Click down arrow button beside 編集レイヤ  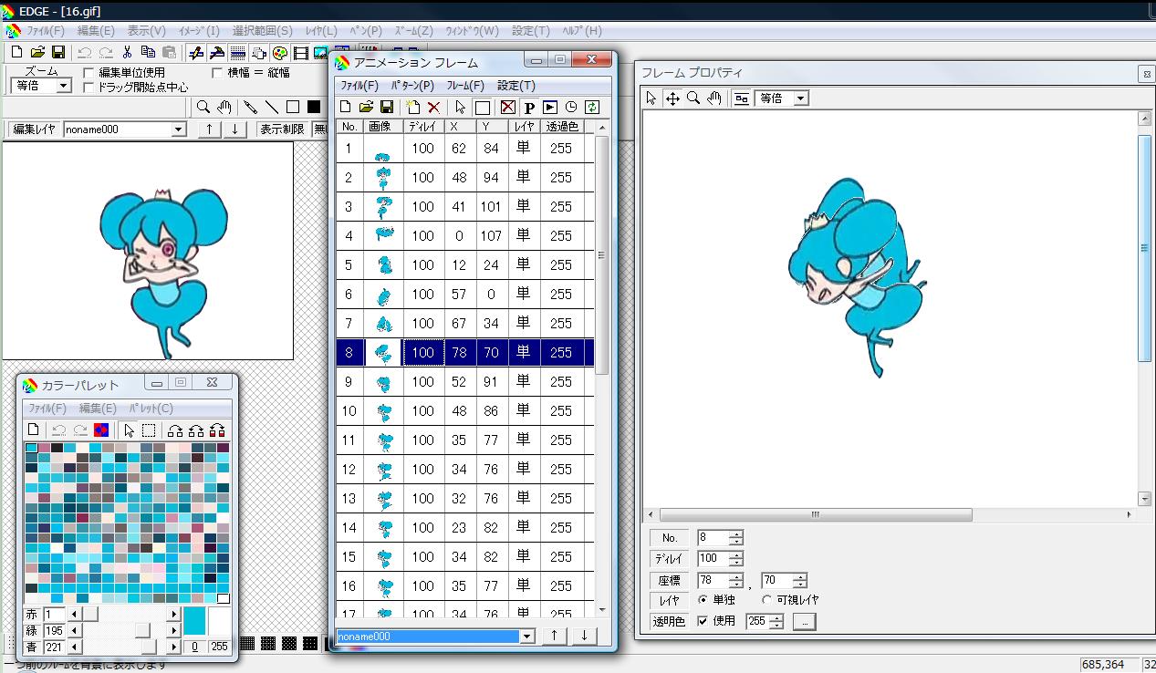(234, 129)
